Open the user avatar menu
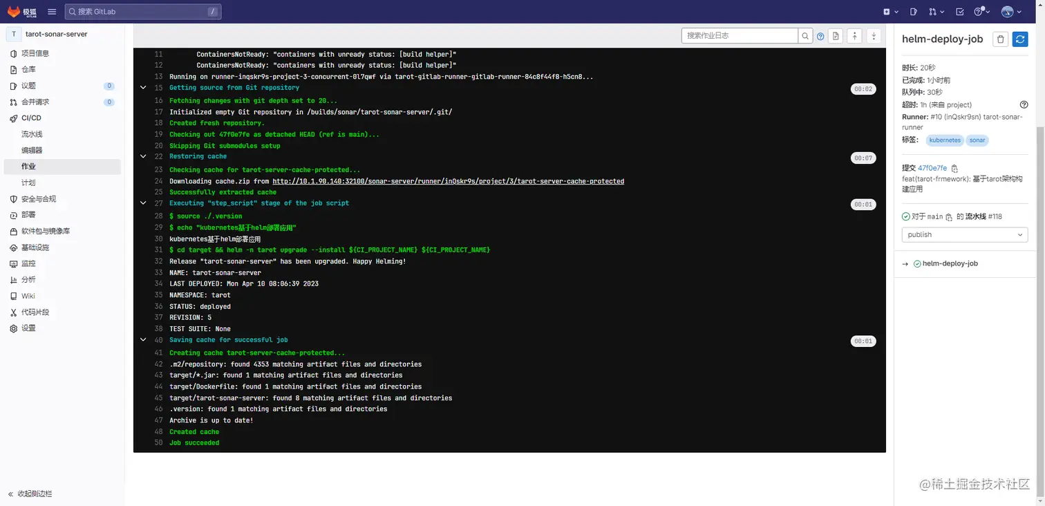The image size is (1045, 506). click(x=1011, y=12)
